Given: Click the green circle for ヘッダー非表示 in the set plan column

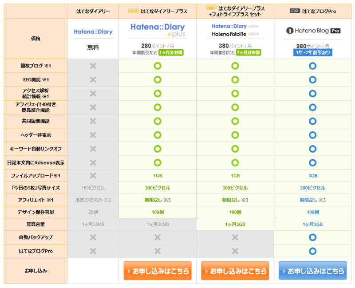Looking at the screenshot, I should [235, 135].
